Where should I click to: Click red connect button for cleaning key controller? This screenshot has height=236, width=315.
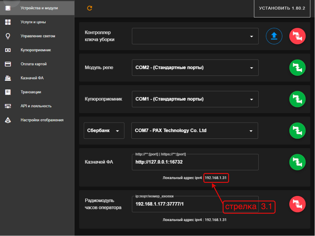[297, 36]
